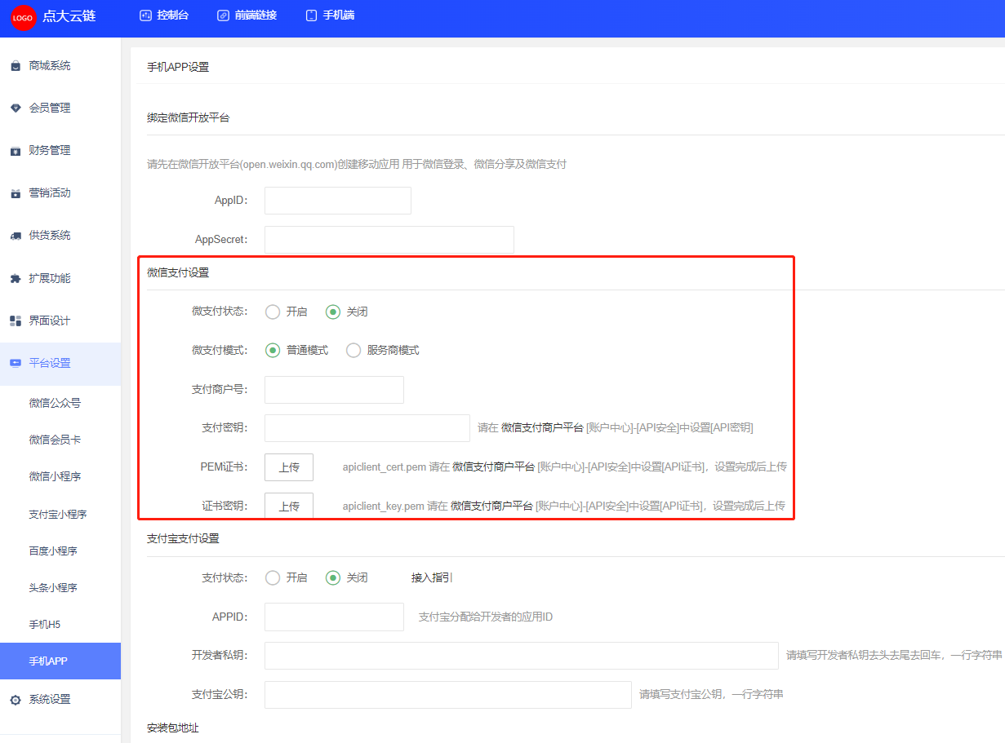Click 上传 button for PEM证书
1005x743 pixels.
coord(289,467)
